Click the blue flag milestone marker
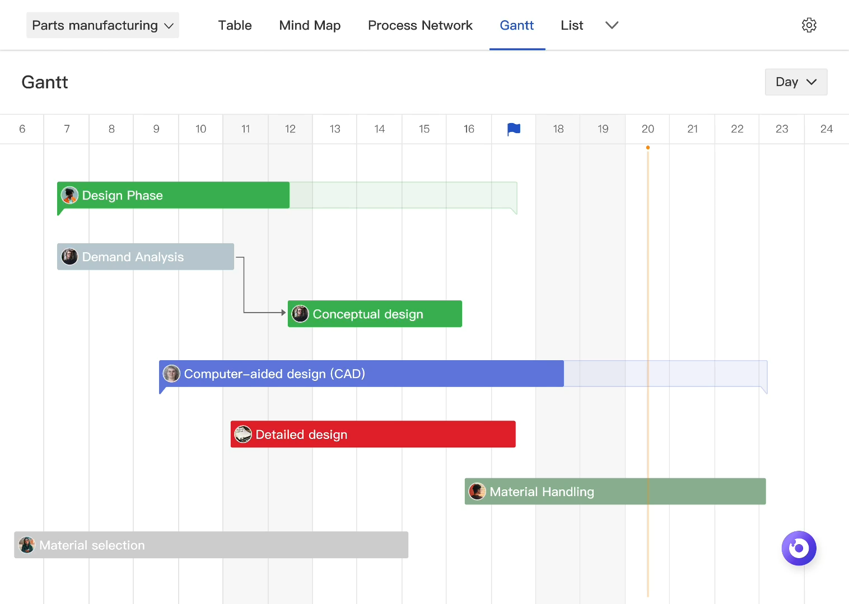The width and height of the screenshot is (849, 604). click(x=514, y=129)
